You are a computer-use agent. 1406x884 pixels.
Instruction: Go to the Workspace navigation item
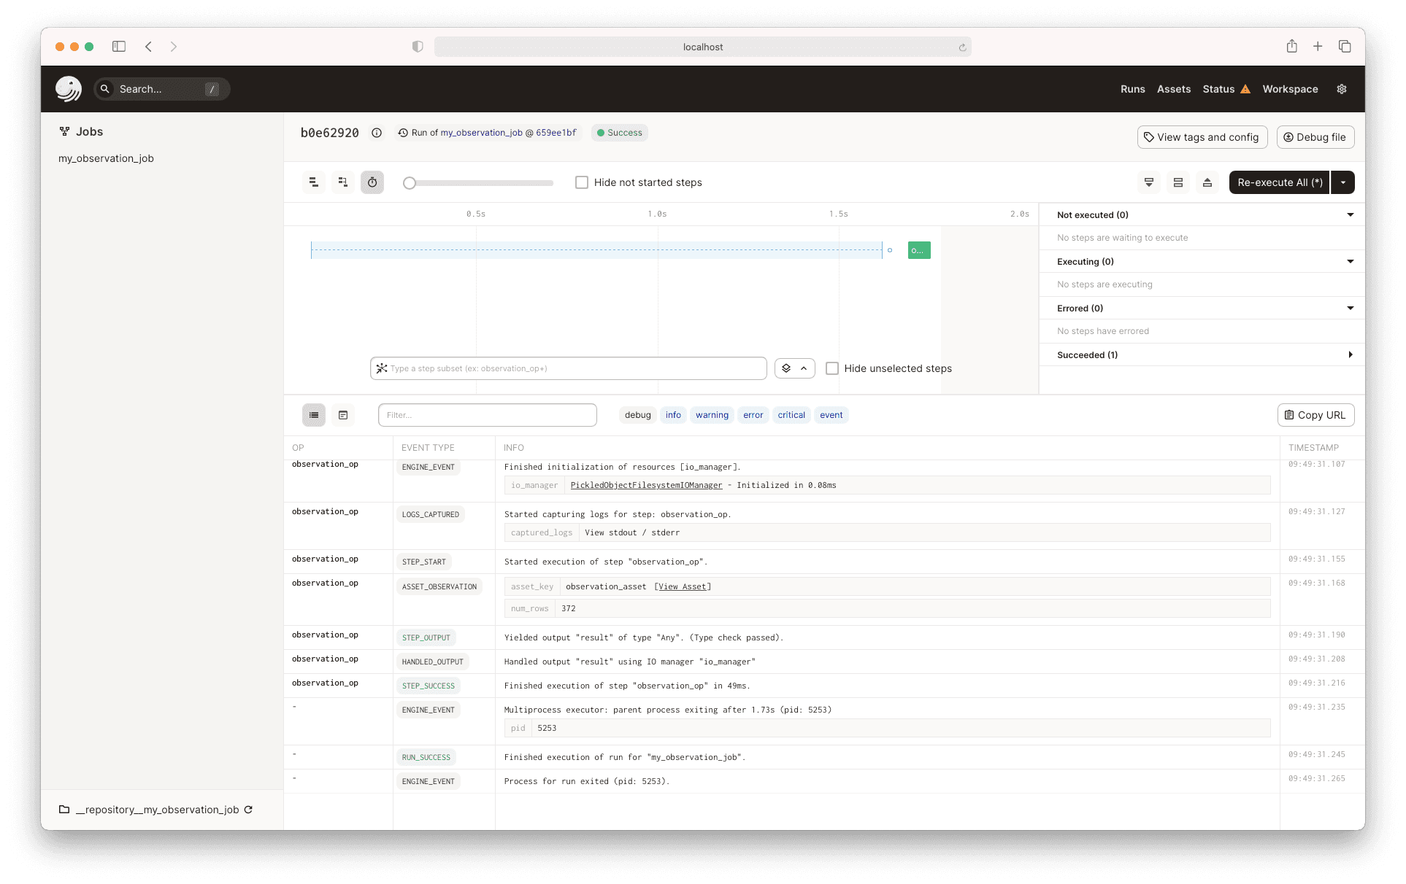point(1290,89)
